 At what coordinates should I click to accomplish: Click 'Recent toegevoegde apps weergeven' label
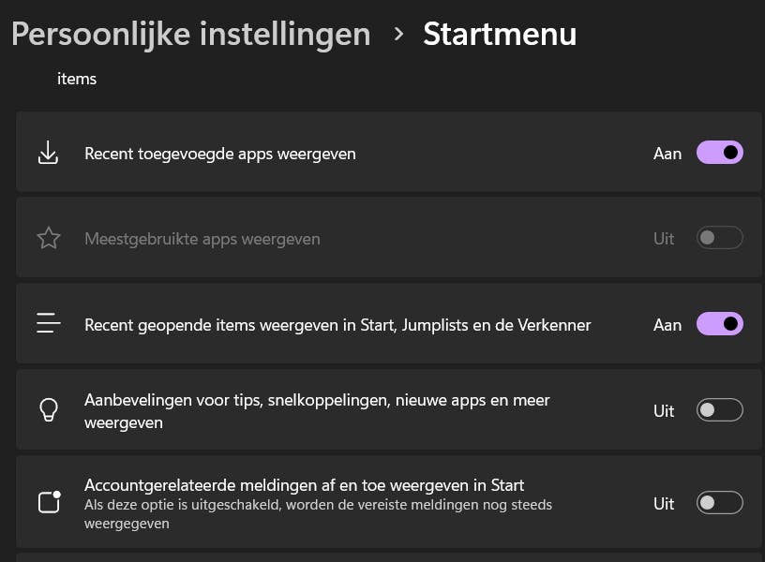(220, 154)
